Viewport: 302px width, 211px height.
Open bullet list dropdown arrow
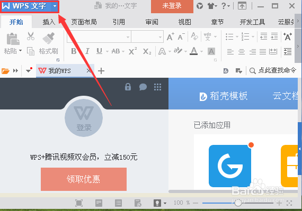(237, 36)
